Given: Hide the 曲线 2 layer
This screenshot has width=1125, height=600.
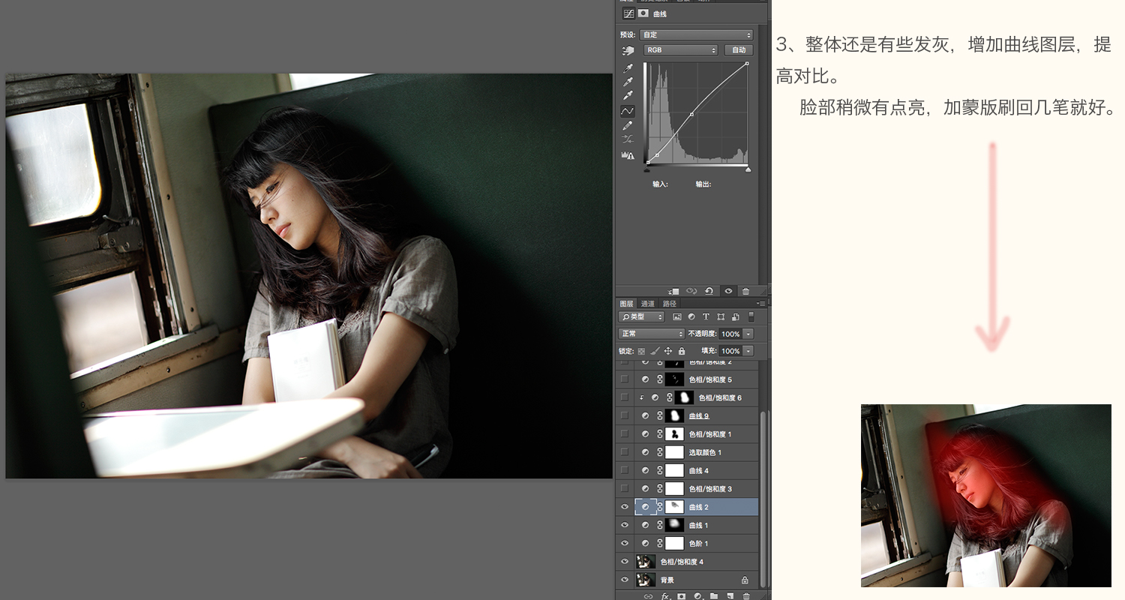Looking at the screenshot, I should point(625,507).
